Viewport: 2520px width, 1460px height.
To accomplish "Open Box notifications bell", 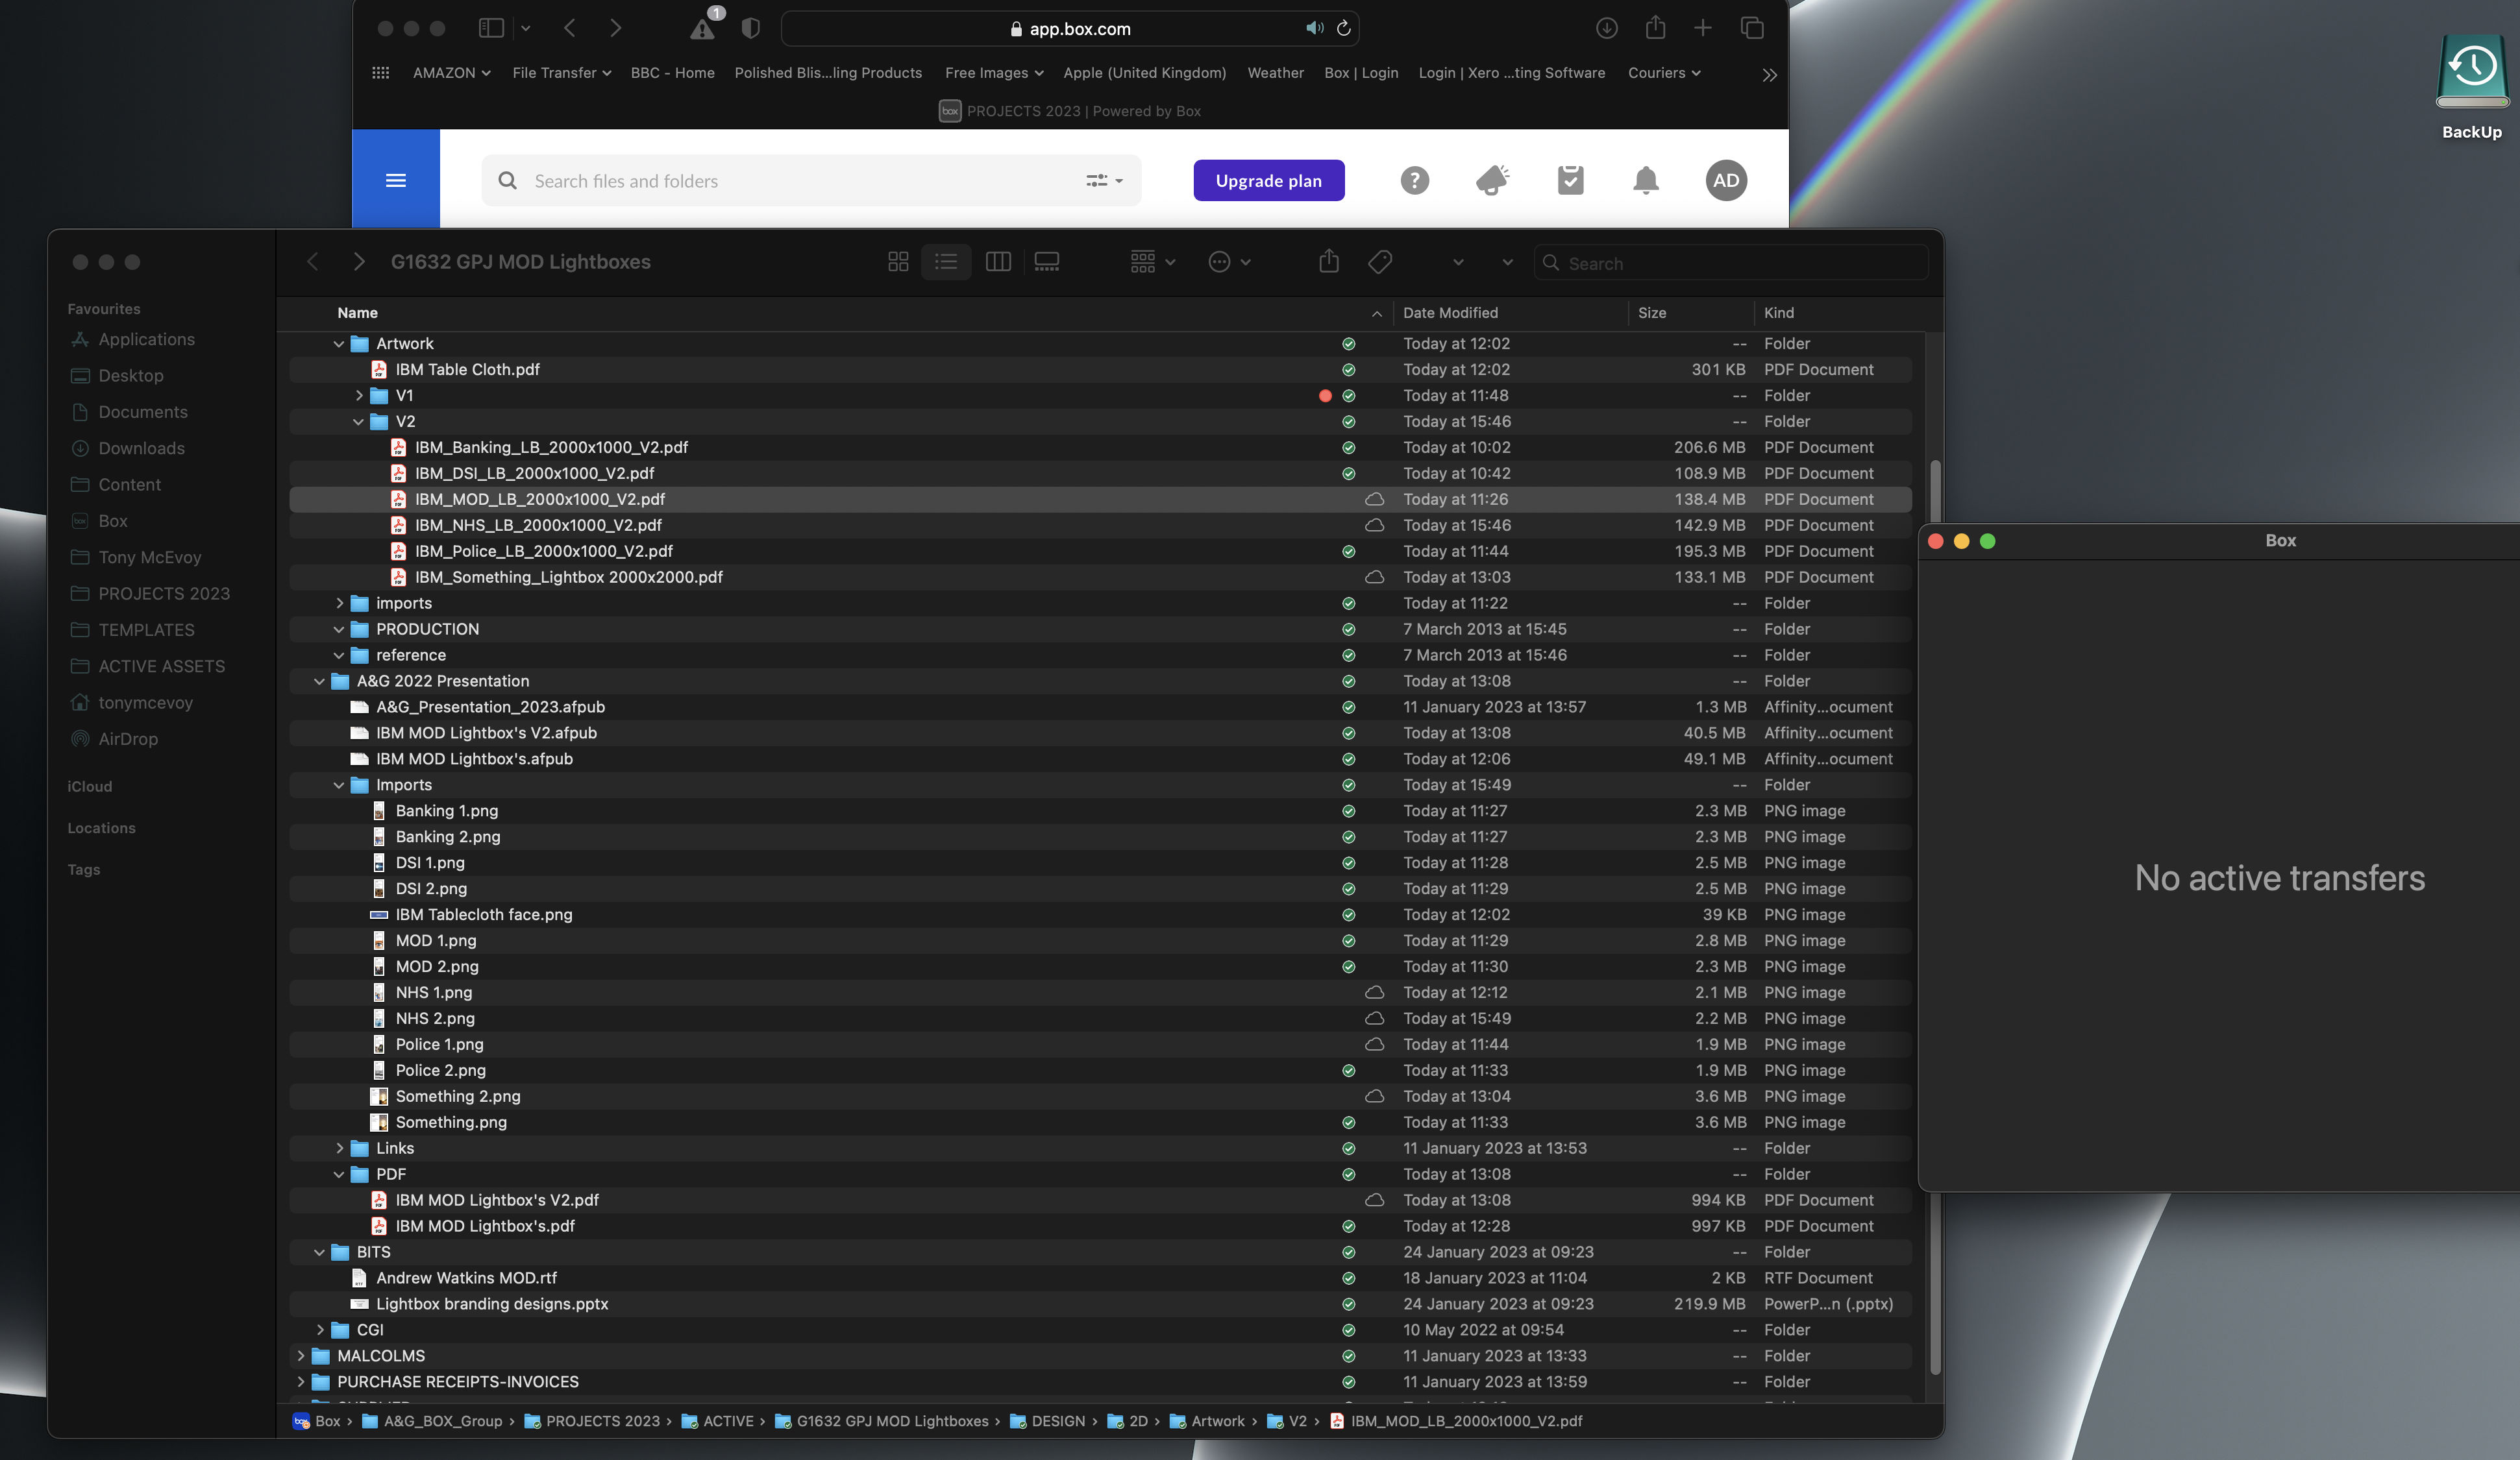I will 1645,181.
